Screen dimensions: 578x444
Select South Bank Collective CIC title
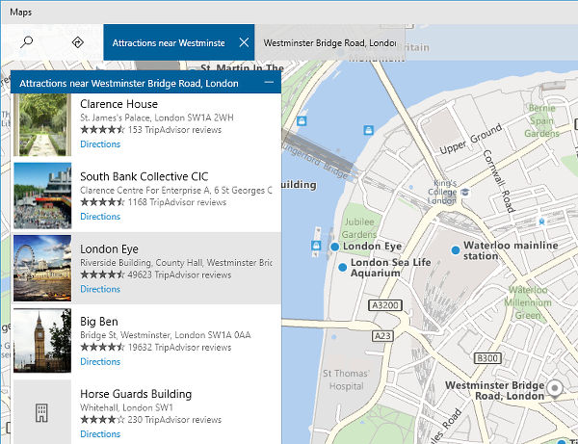click(144, 176)
